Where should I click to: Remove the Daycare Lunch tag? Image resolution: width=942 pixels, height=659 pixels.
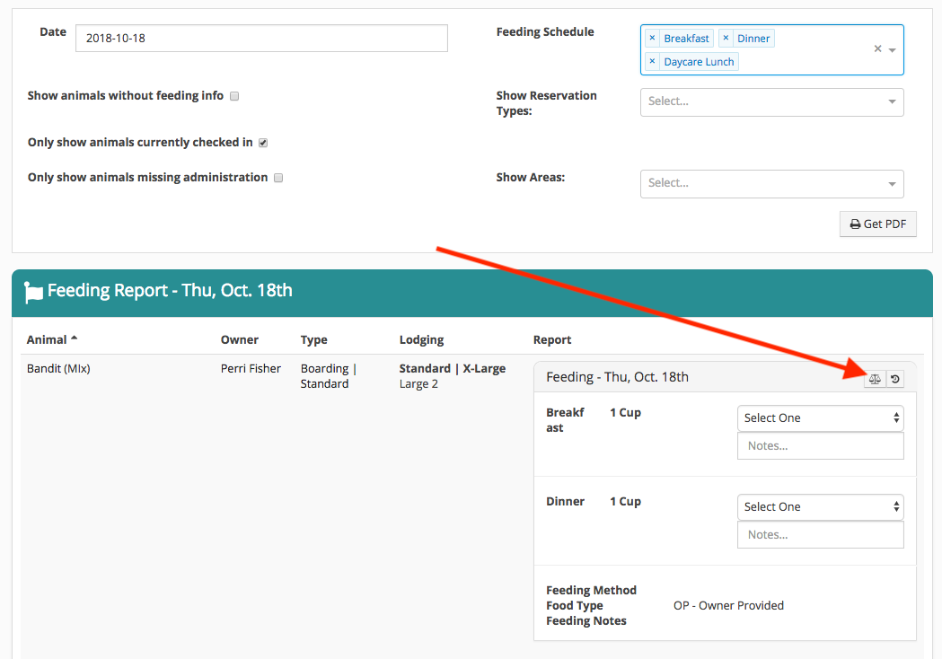(x=653, y=61)
